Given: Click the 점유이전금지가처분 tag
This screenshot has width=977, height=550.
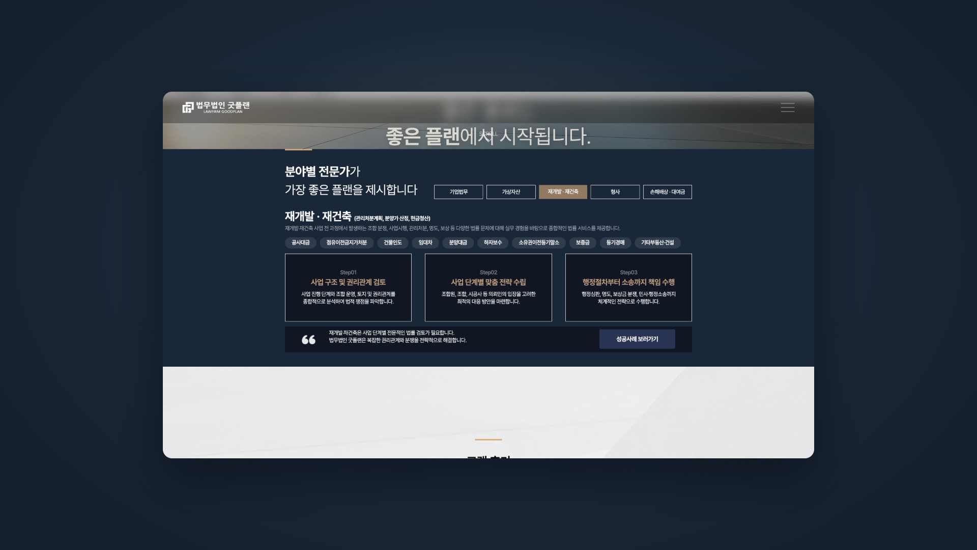Looking at the screenshot, I should click(347, 243).
